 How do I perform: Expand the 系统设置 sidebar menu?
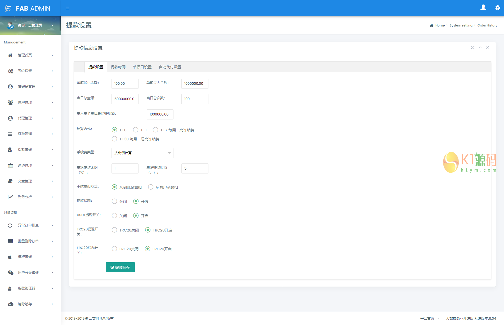[x=30, y=71]
